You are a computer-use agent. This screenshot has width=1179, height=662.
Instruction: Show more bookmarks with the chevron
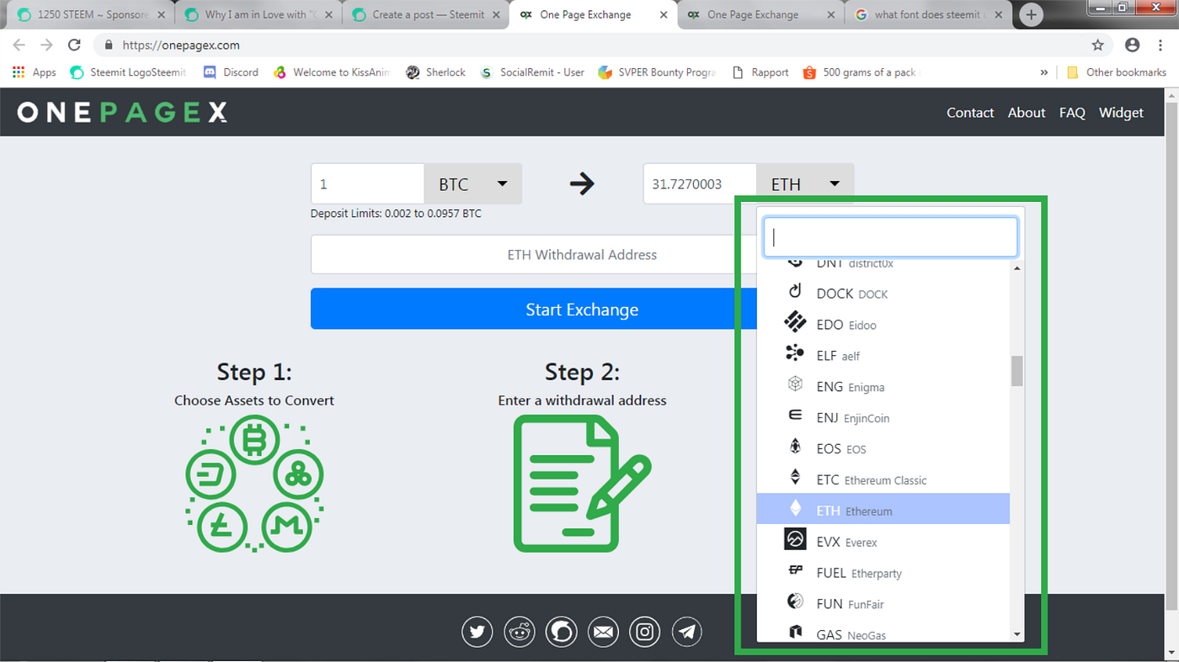pos(1044,72)
